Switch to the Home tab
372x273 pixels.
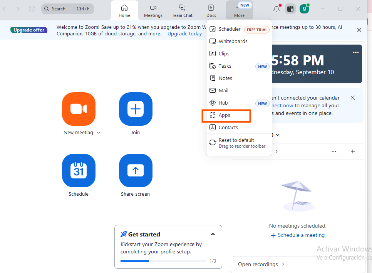click(124, 10)
